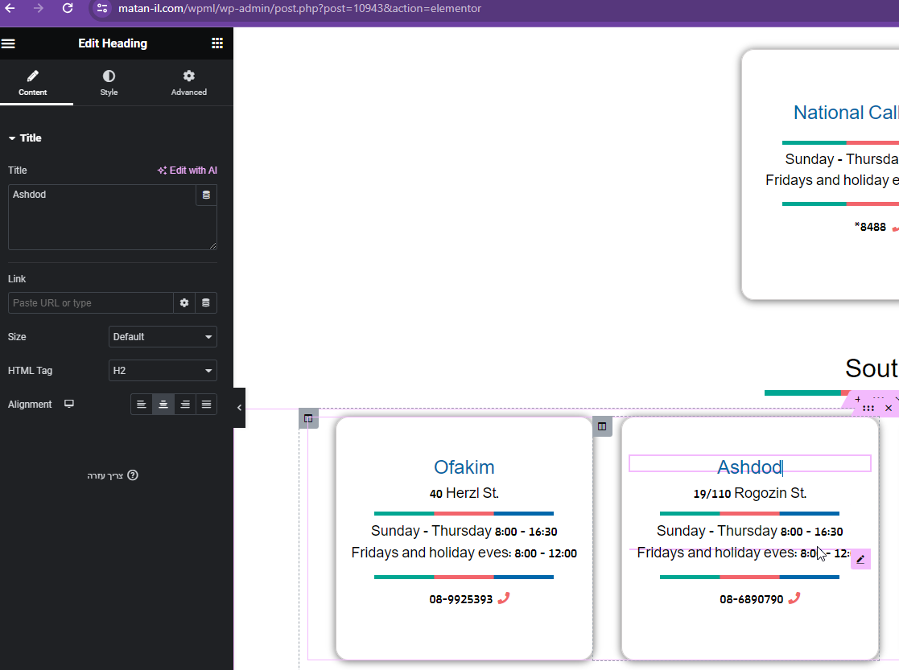Viewport: 899px width, 670px height.
Task: Select Ashdod Sunday - Thursday hours text
Action: tap(749, 532)
